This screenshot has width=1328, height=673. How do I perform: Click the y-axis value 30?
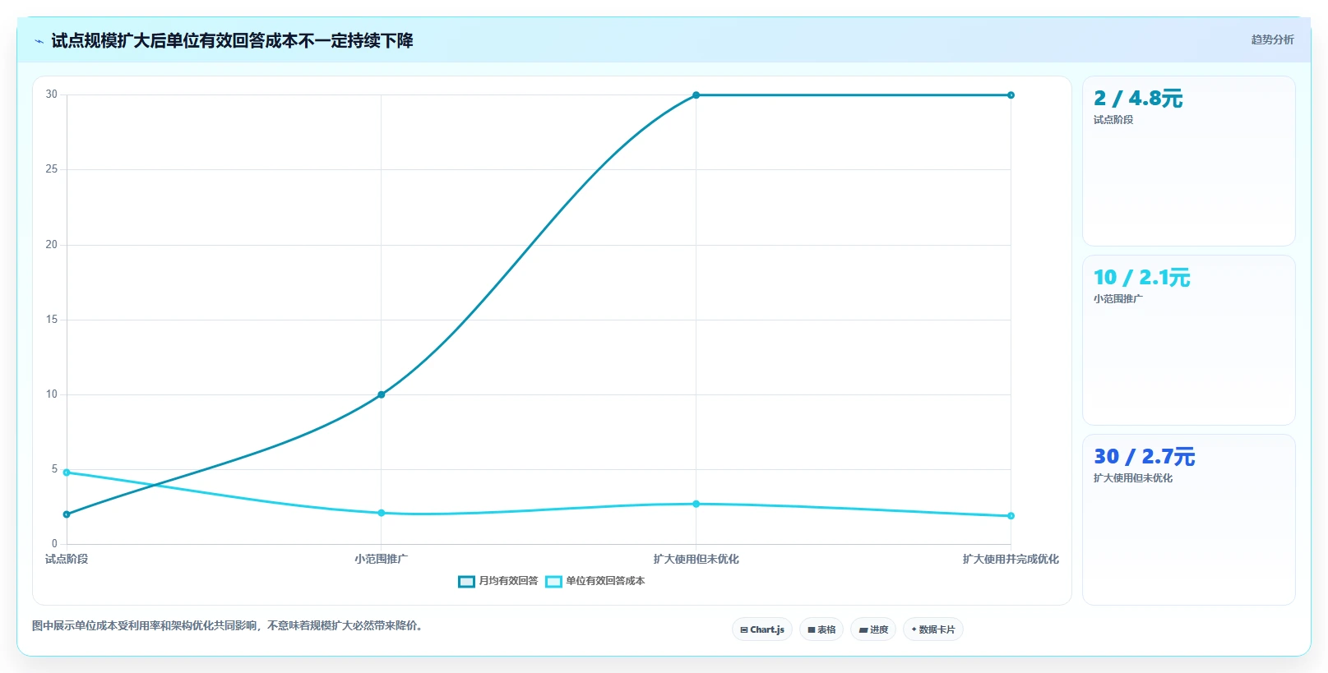tap(52, 94)
